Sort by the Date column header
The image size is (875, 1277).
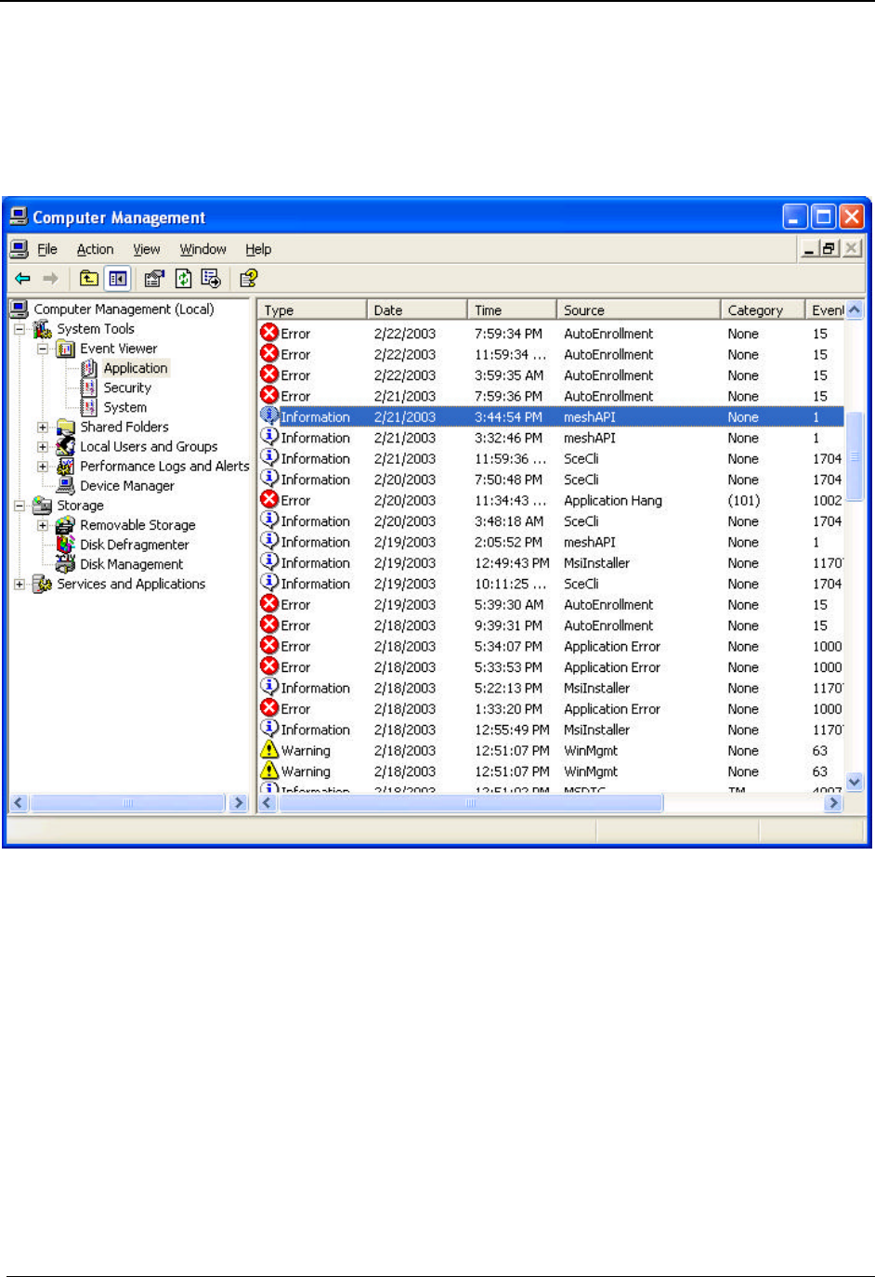[417, 309]
